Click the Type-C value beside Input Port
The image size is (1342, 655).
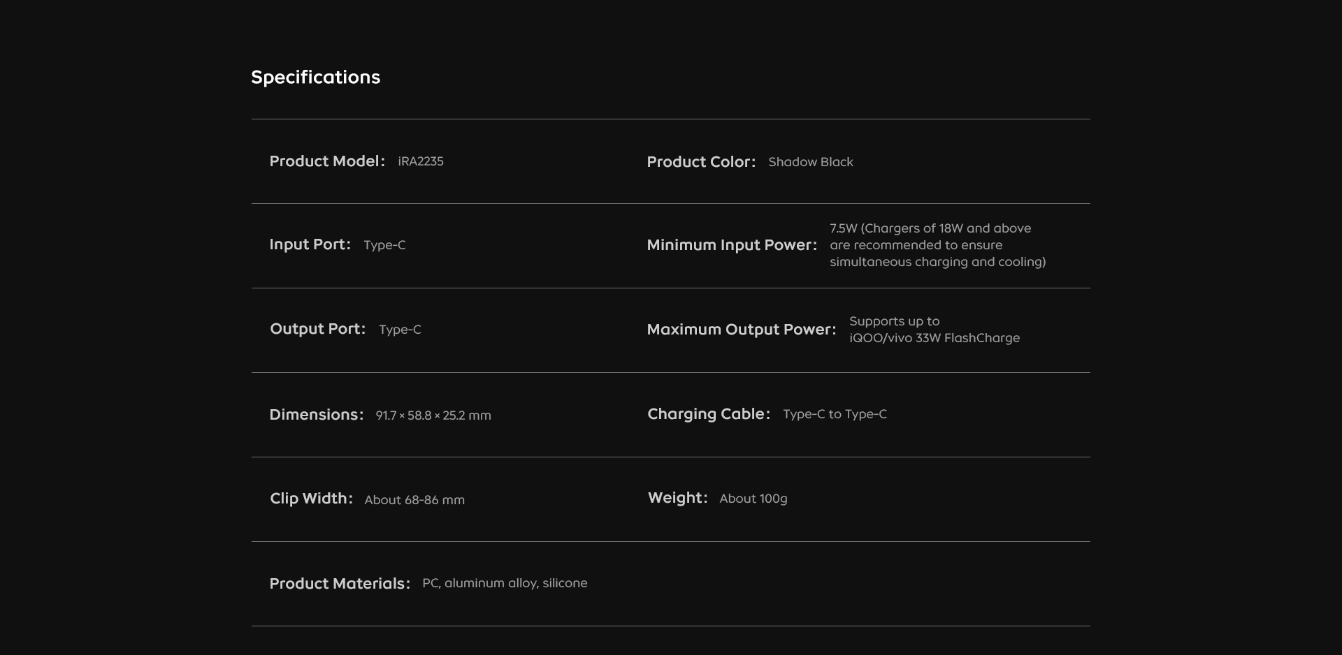[x=384, y=245]
